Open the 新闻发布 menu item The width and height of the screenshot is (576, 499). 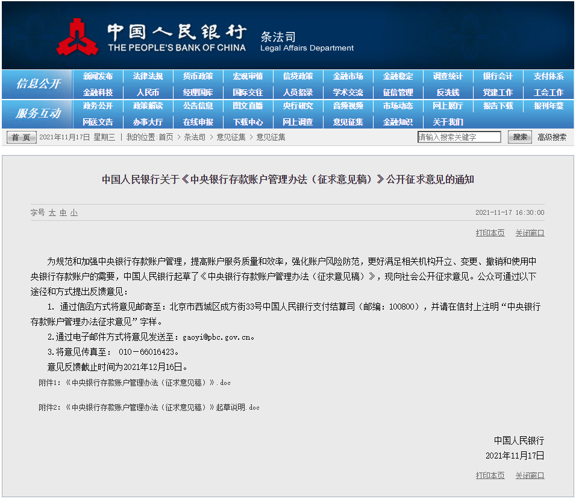[98, 77]
